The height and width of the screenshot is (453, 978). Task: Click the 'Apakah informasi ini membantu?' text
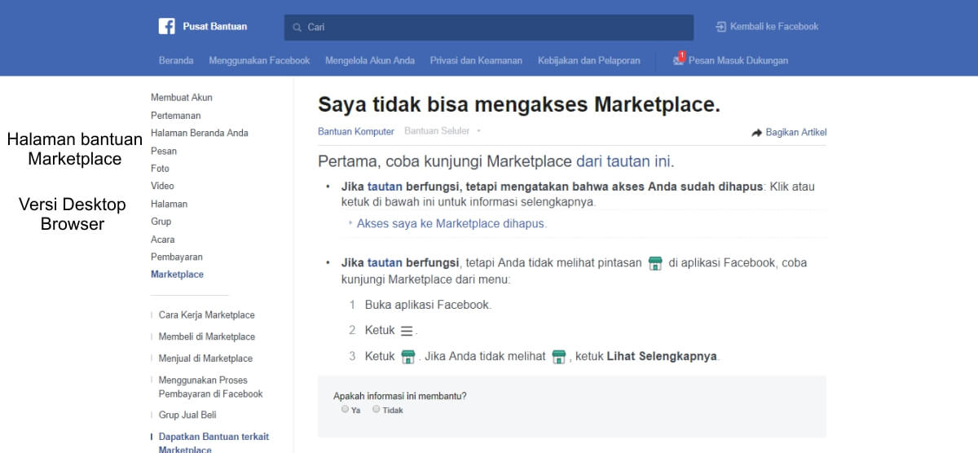pos(400,396)
